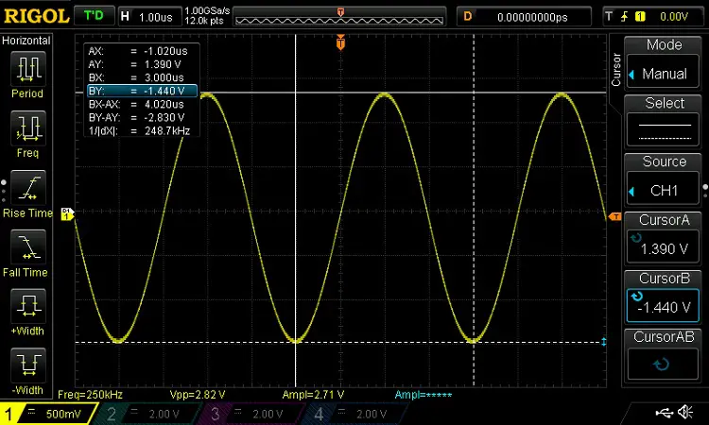
Task: Toggle channel 2 at 2.00 V
Action: (x=149, y=414)
